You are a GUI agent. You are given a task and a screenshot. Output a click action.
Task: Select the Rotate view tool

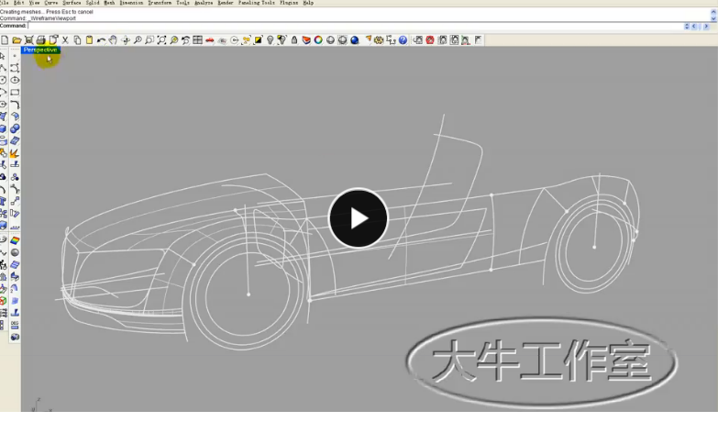pos(126,40)
